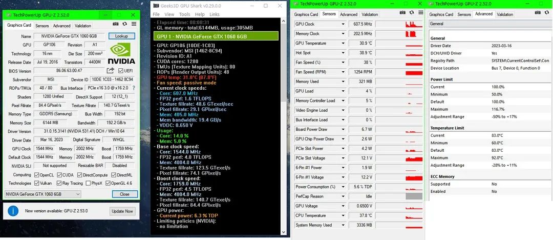Click the BIOS Version field 86.06.63.00.47
Viewport: 553px width, 240px height.
[x=69, y=71]
